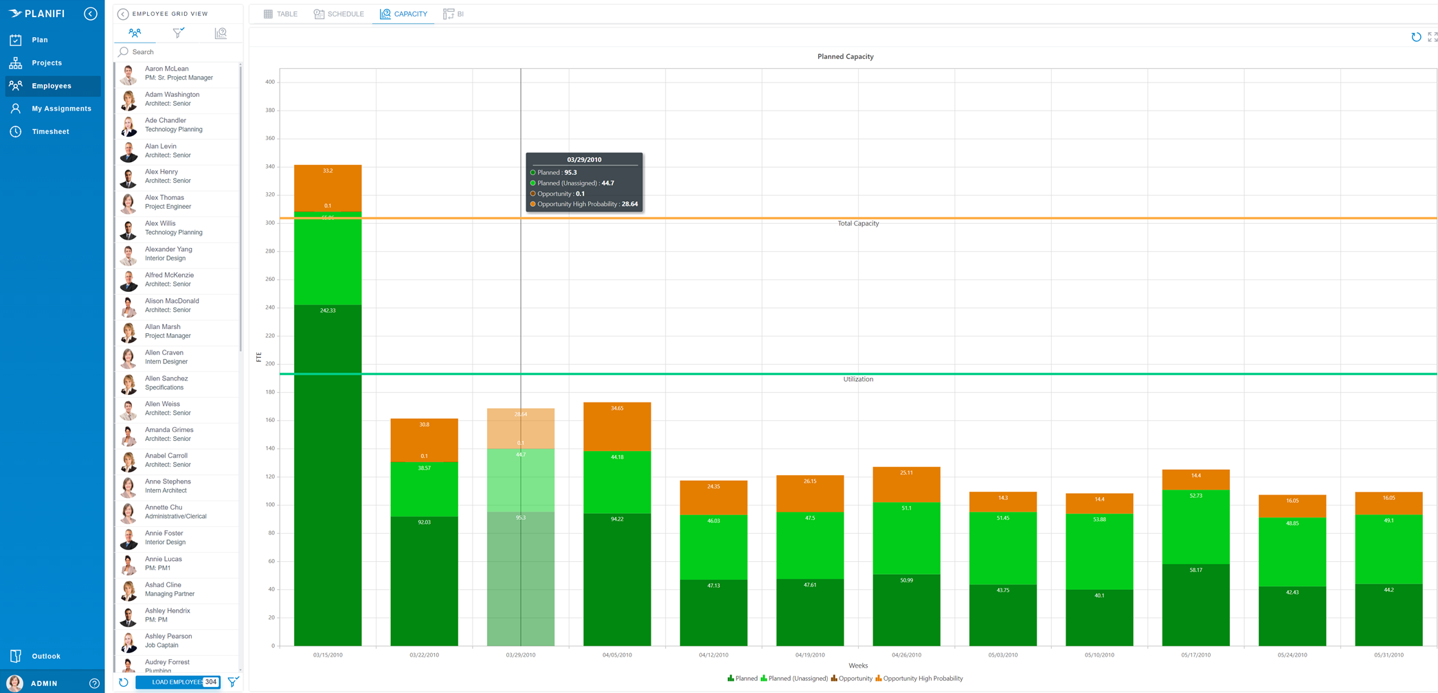Open the Outlook integration icon
The height and width of the screenshot is (693, 1438).
(x=15, y=656)
